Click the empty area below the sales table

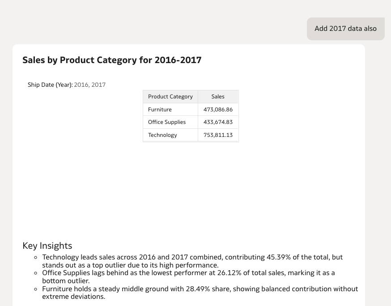[191, 188]
